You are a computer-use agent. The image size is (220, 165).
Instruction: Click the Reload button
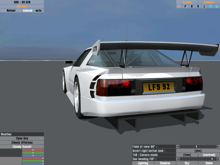click(x=11, y=10)
